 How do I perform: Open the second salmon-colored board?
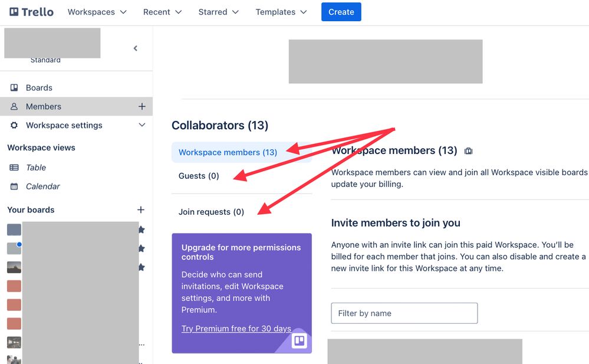coord(14,305)
